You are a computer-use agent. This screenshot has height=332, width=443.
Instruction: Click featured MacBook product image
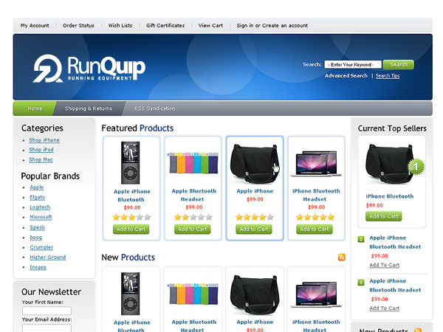tap(316, 164)
